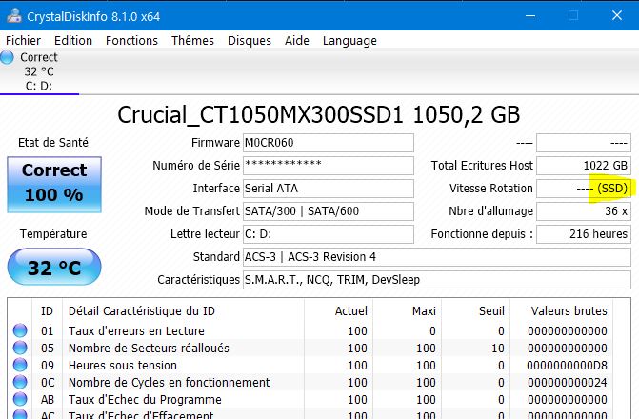The image size is (639, 419).
Task: Click status orb for Taux d'Echec du Programme
Action: click(20, 399)
